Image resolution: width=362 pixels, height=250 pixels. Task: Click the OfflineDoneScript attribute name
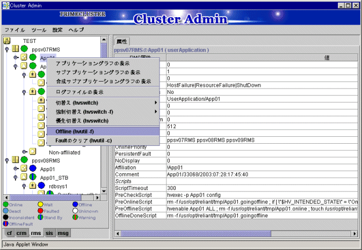136,216
